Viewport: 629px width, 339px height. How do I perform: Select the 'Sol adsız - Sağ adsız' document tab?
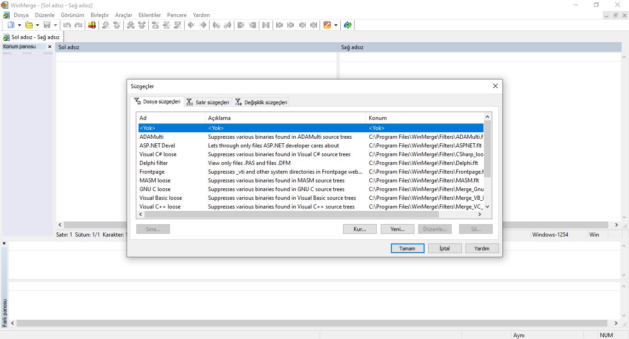(x=31, y=37)
